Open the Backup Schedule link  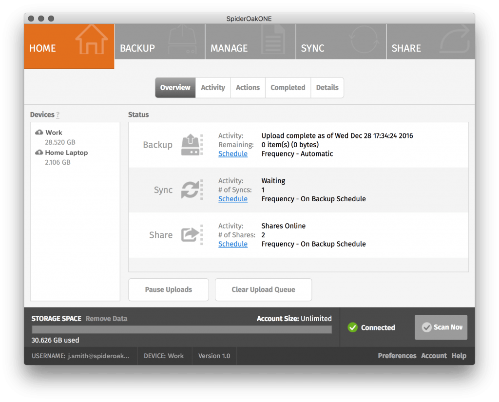pos(233,153)
